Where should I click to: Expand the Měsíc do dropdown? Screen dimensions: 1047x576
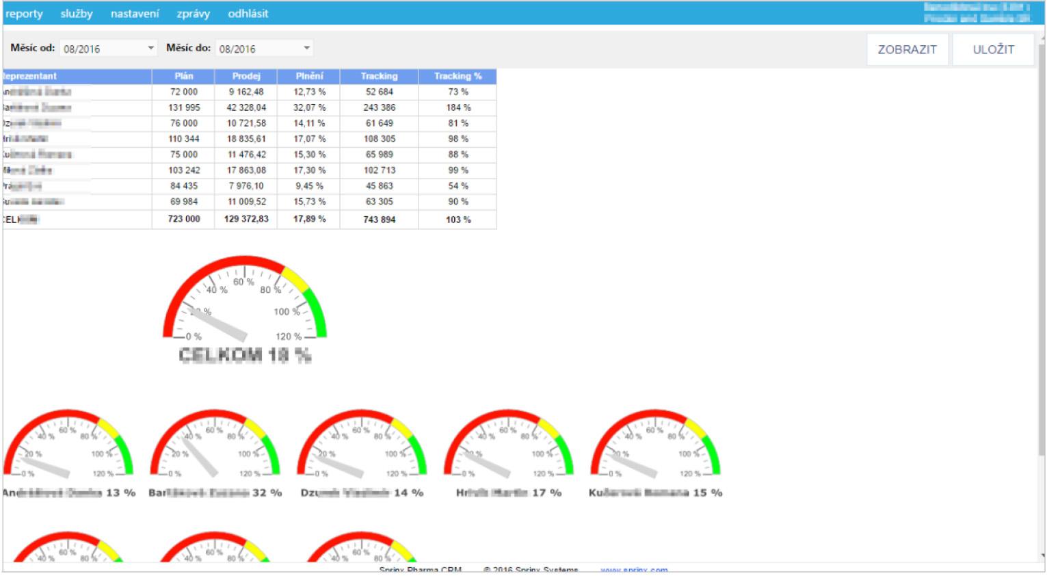coord(265,49)
